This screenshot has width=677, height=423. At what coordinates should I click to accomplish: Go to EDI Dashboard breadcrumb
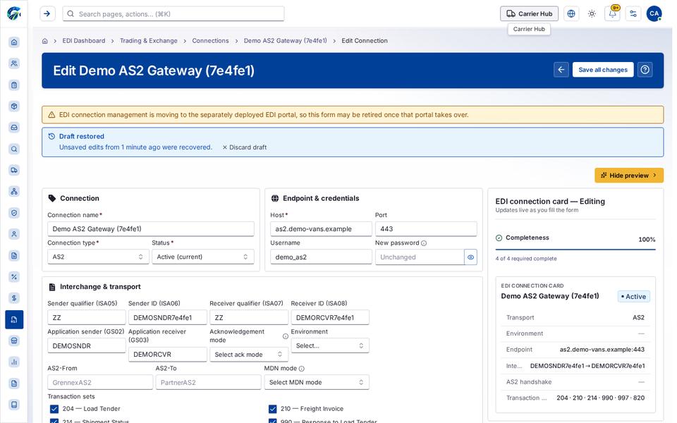click(x=84, y=41)
